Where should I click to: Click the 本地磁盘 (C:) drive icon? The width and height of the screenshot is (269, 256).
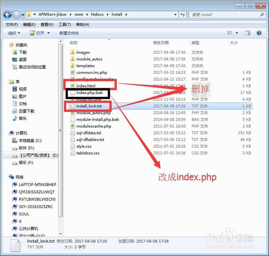point(15,140)
